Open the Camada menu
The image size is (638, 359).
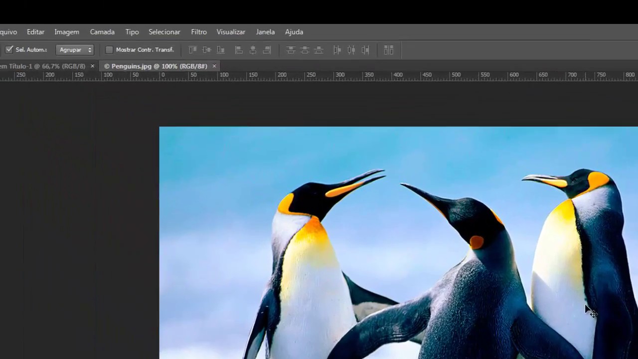coord(102,32)
